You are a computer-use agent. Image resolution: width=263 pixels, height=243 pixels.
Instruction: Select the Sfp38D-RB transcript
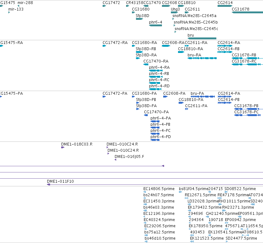pyautogui.click(x=139, y=52)
